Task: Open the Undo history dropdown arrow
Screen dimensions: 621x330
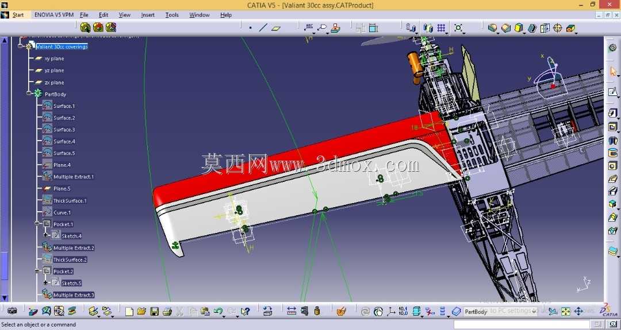Action: [x=224, y=316]
